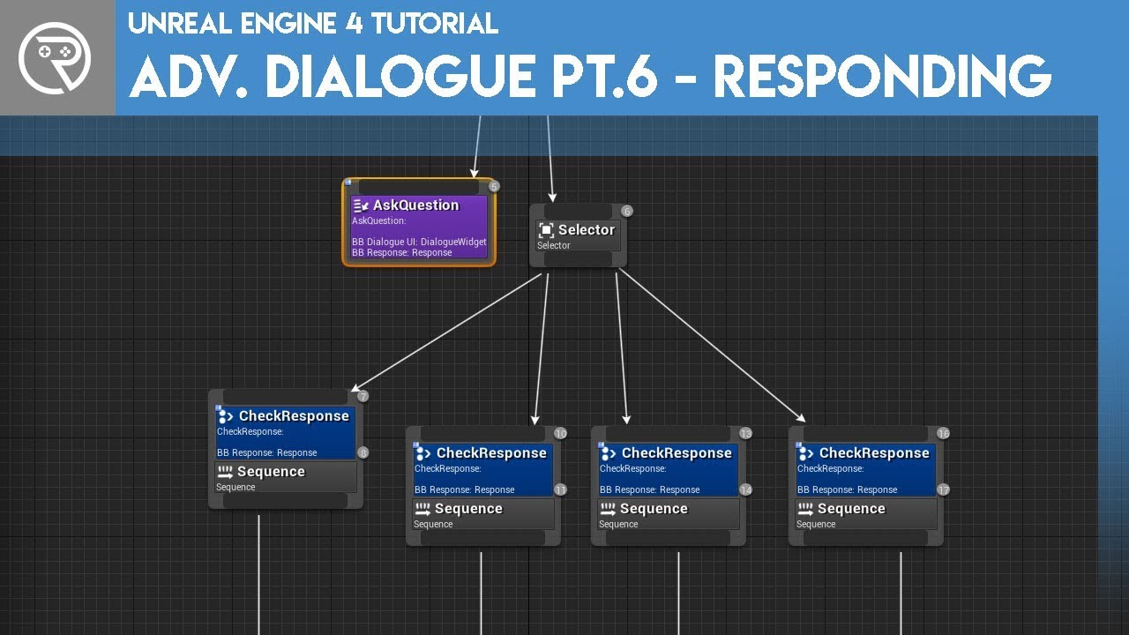1129x635 pixels.
Task: Select the Sequence title in node 16
Action: coord(851,509)
